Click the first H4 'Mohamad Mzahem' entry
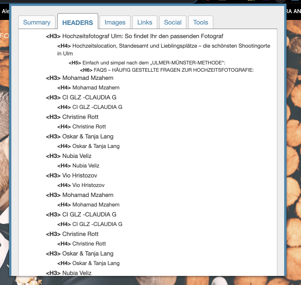The image size is (301, 285). click(x=88, y=88)
